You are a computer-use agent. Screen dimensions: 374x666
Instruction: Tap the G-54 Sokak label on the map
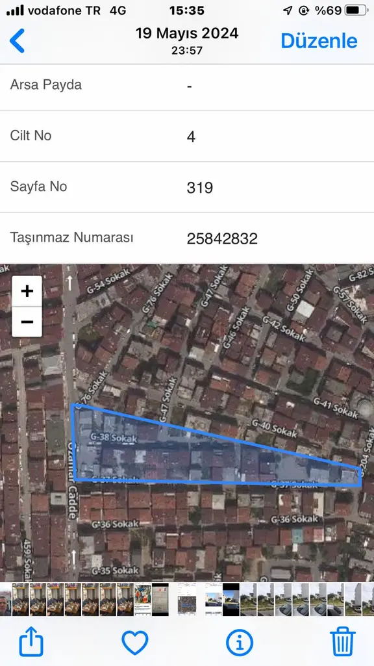pos(108,281)
